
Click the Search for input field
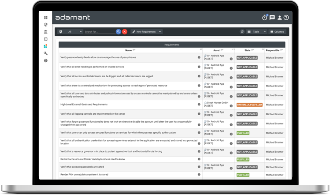click(100, 32)
